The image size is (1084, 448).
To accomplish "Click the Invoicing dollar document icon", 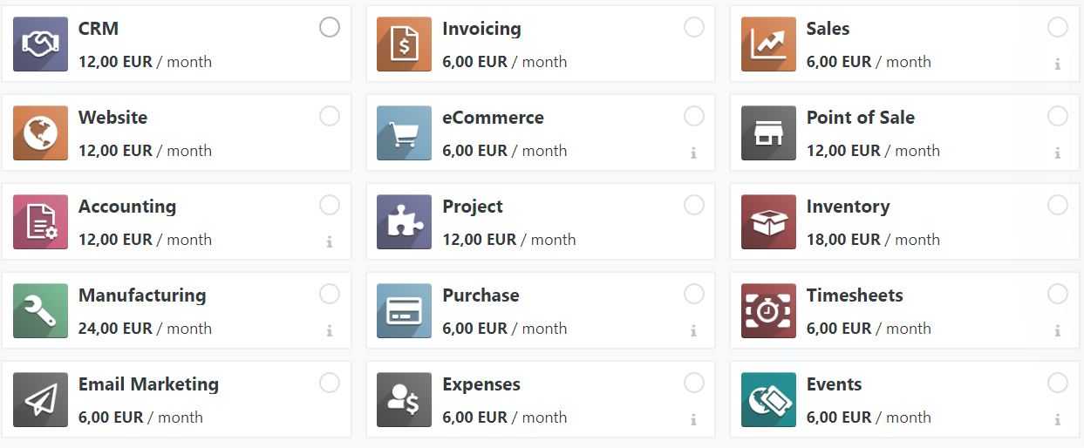I will click(x=404, y=44).
